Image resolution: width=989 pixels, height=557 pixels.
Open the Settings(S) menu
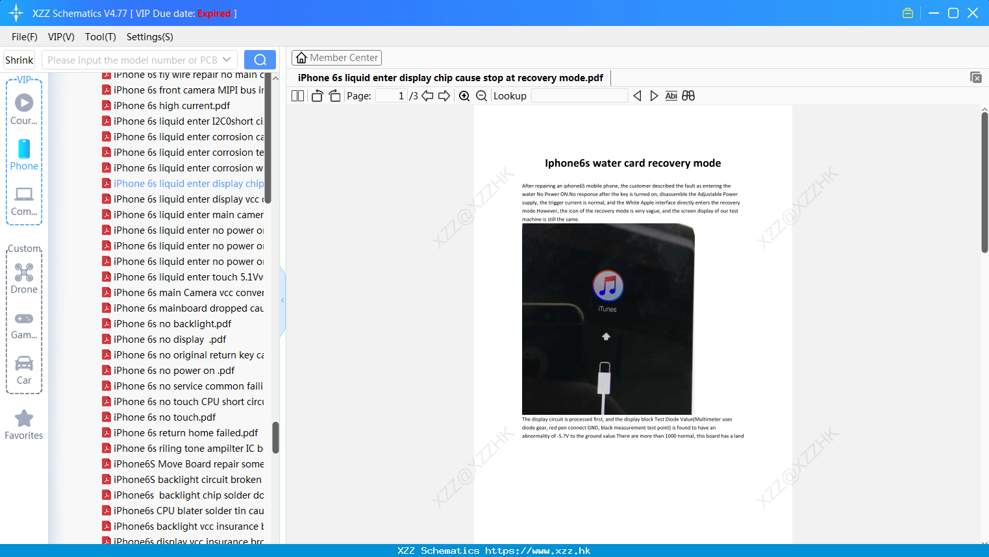[x=150, y=37]
